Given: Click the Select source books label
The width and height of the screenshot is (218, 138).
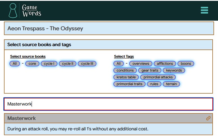Looking at the screenshot, I should [x=28, y=57].
